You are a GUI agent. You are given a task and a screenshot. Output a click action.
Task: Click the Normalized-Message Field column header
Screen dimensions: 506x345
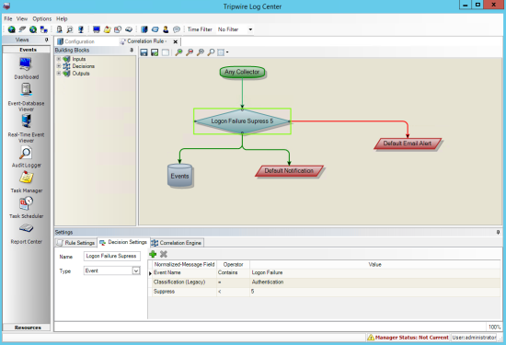(184, 264)
